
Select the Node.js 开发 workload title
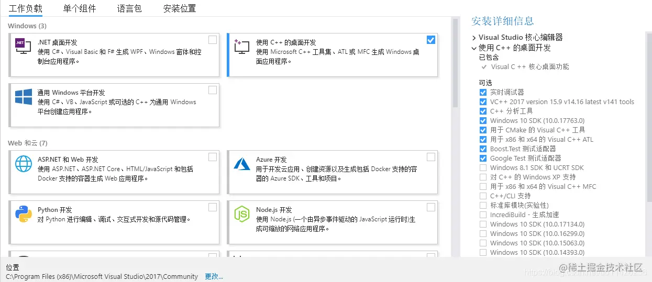pyautogui.click(x=274, y=210)
